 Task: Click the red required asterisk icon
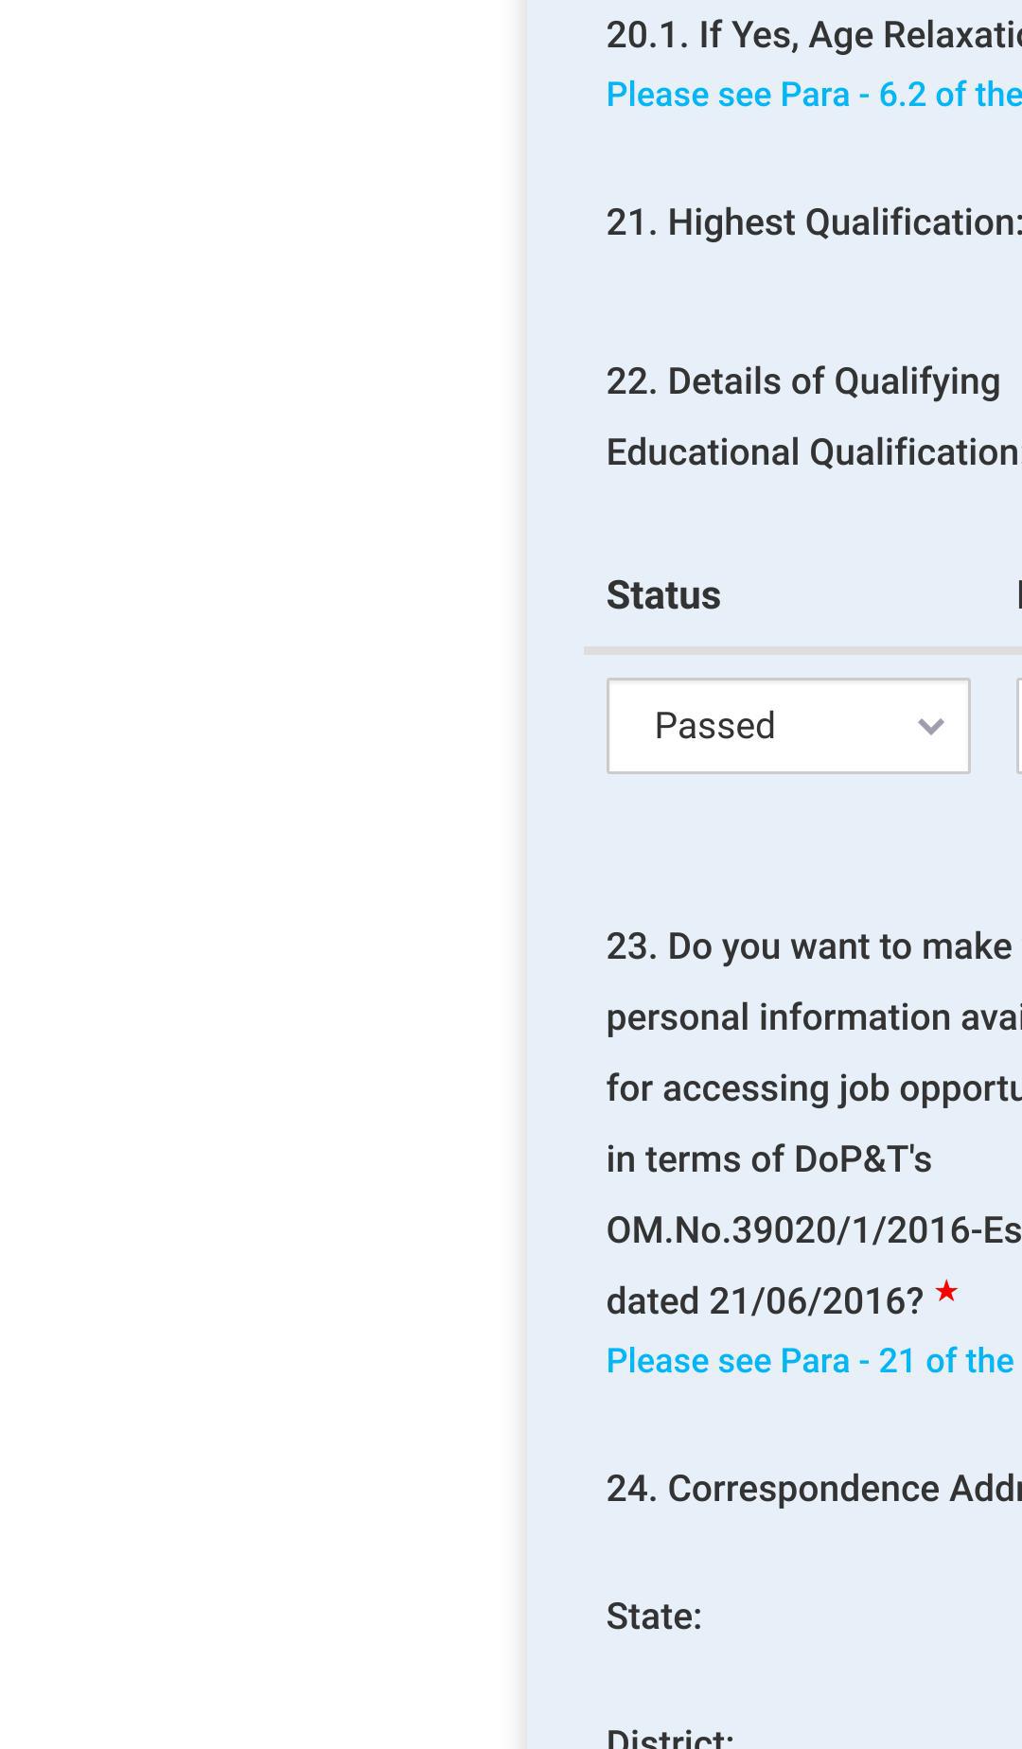tap(946, 1291)
